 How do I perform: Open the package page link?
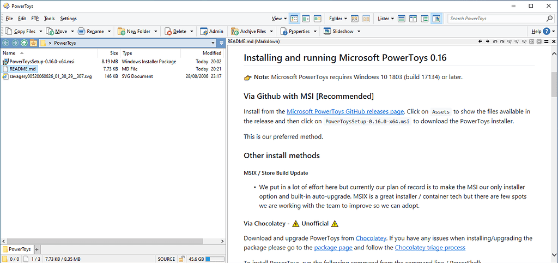point(333,247)
